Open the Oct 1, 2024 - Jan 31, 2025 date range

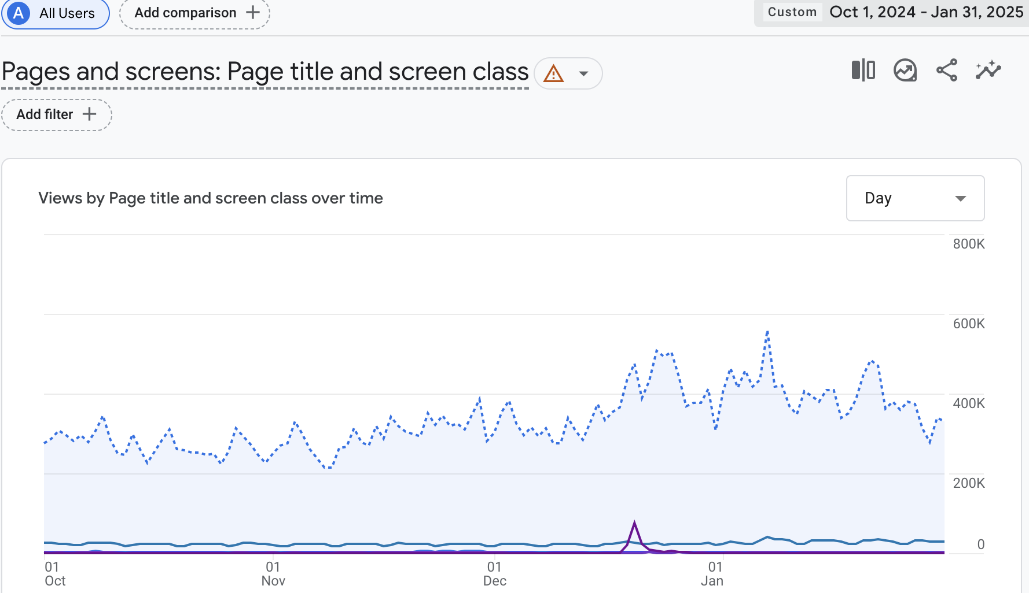(926, 12)
